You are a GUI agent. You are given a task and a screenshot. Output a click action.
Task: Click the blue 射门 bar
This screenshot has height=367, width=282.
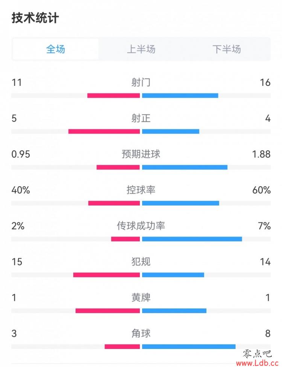tap(180, 96)
